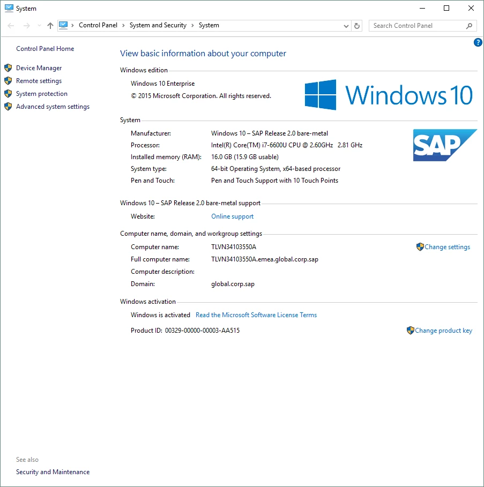
Task: Select Control Panel breadcrumb
Action: [x=98, y=25]
